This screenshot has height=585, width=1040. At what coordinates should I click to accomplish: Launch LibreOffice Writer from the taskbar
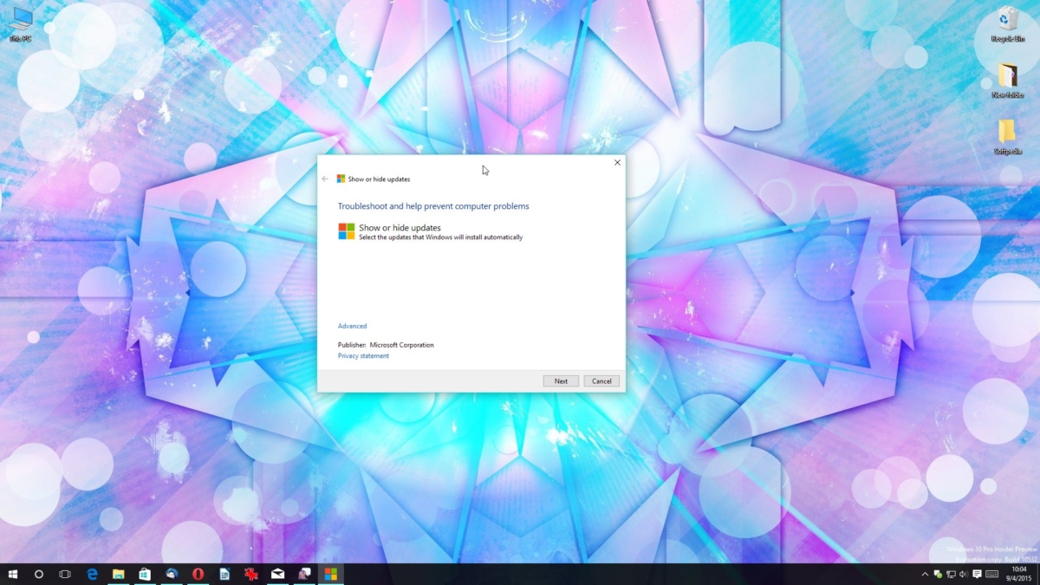tap(224, 573)
